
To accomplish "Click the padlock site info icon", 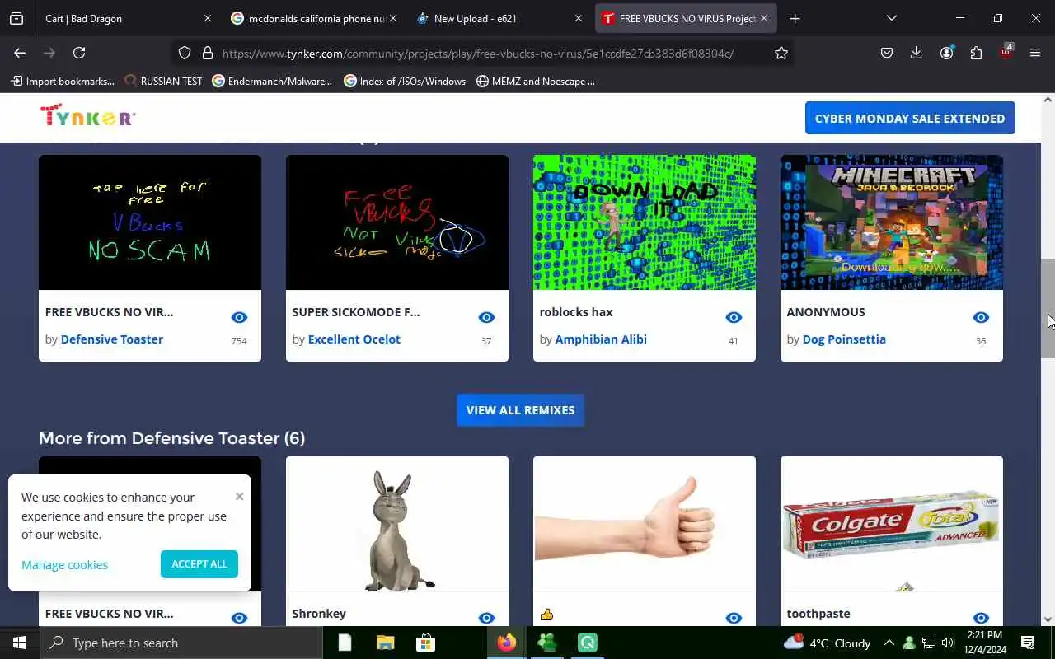I will (x=208, y=53).
